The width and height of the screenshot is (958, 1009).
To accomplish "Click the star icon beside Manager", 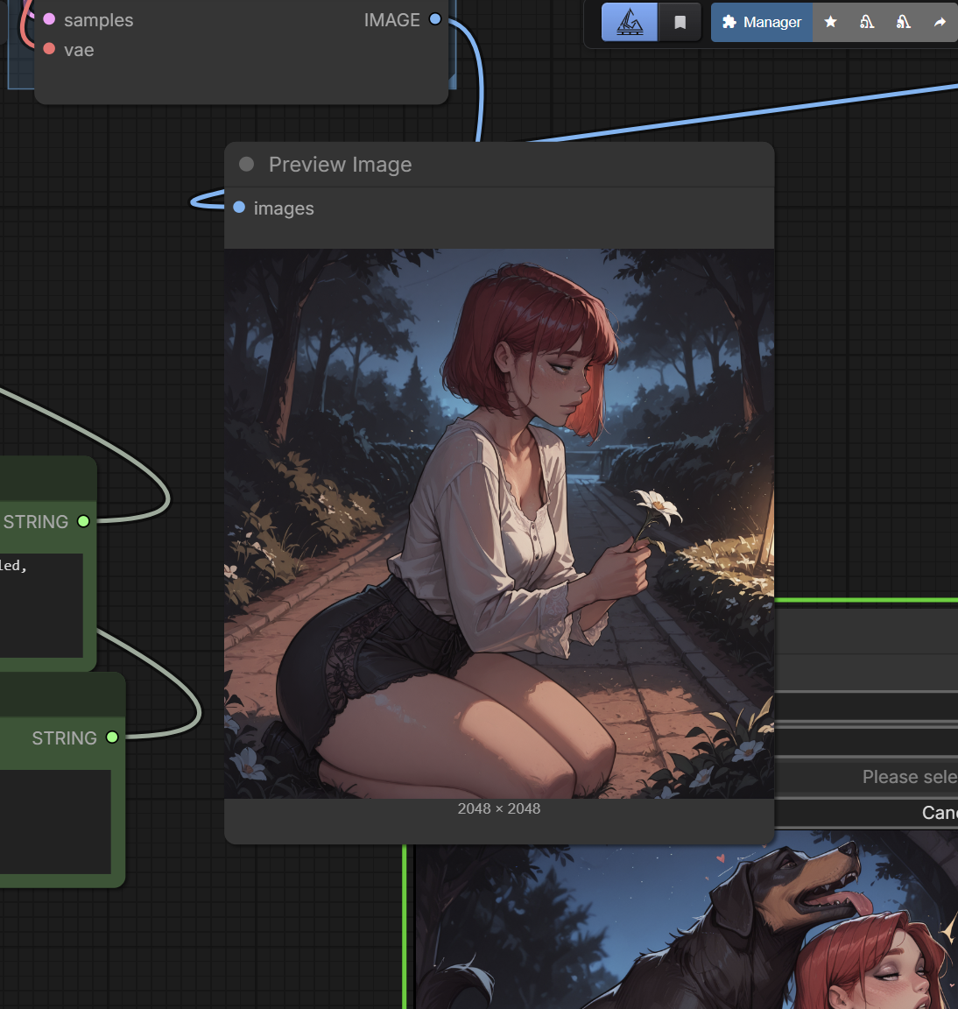I will click(831, 22).
